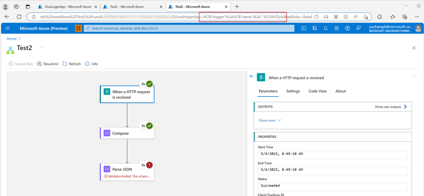The image size is (424, 196).
Task: Switch to the Parameters tab
Action: pyautogui.click(x=268, y=91)
